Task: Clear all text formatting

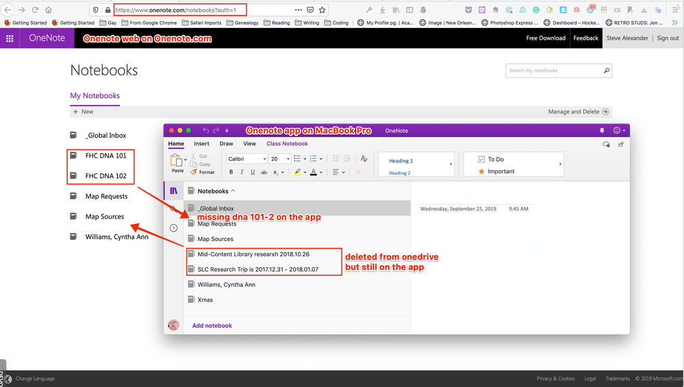Action: pos(364,159)
